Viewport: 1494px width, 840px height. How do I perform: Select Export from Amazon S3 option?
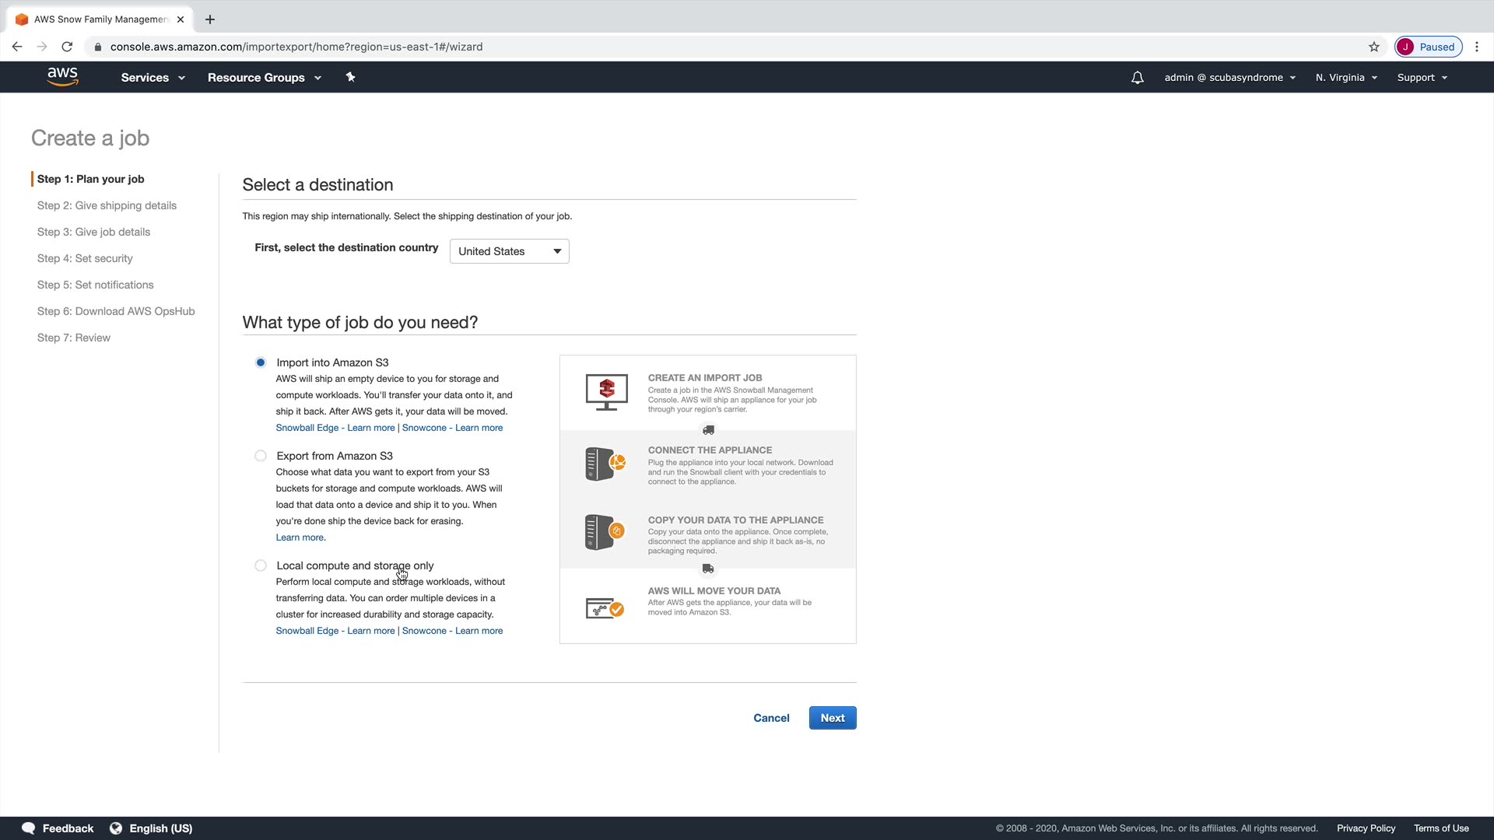(261, 456)
